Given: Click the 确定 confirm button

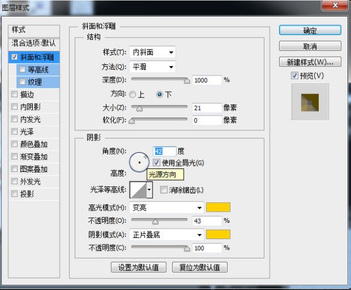Looking at the screenshot, I should point(309,31).
